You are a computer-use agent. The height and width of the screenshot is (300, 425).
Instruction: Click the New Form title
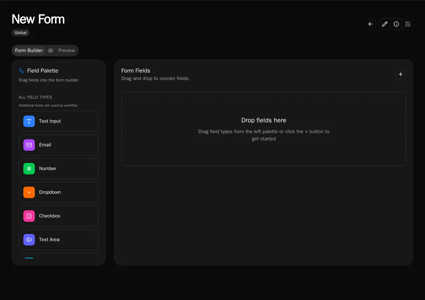point(38,19)
